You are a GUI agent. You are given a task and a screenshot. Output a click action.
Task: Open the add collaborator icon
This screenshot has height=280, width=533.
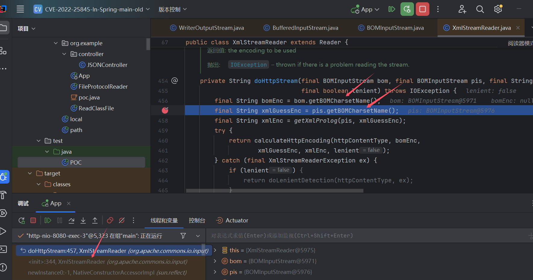point(462,9)
